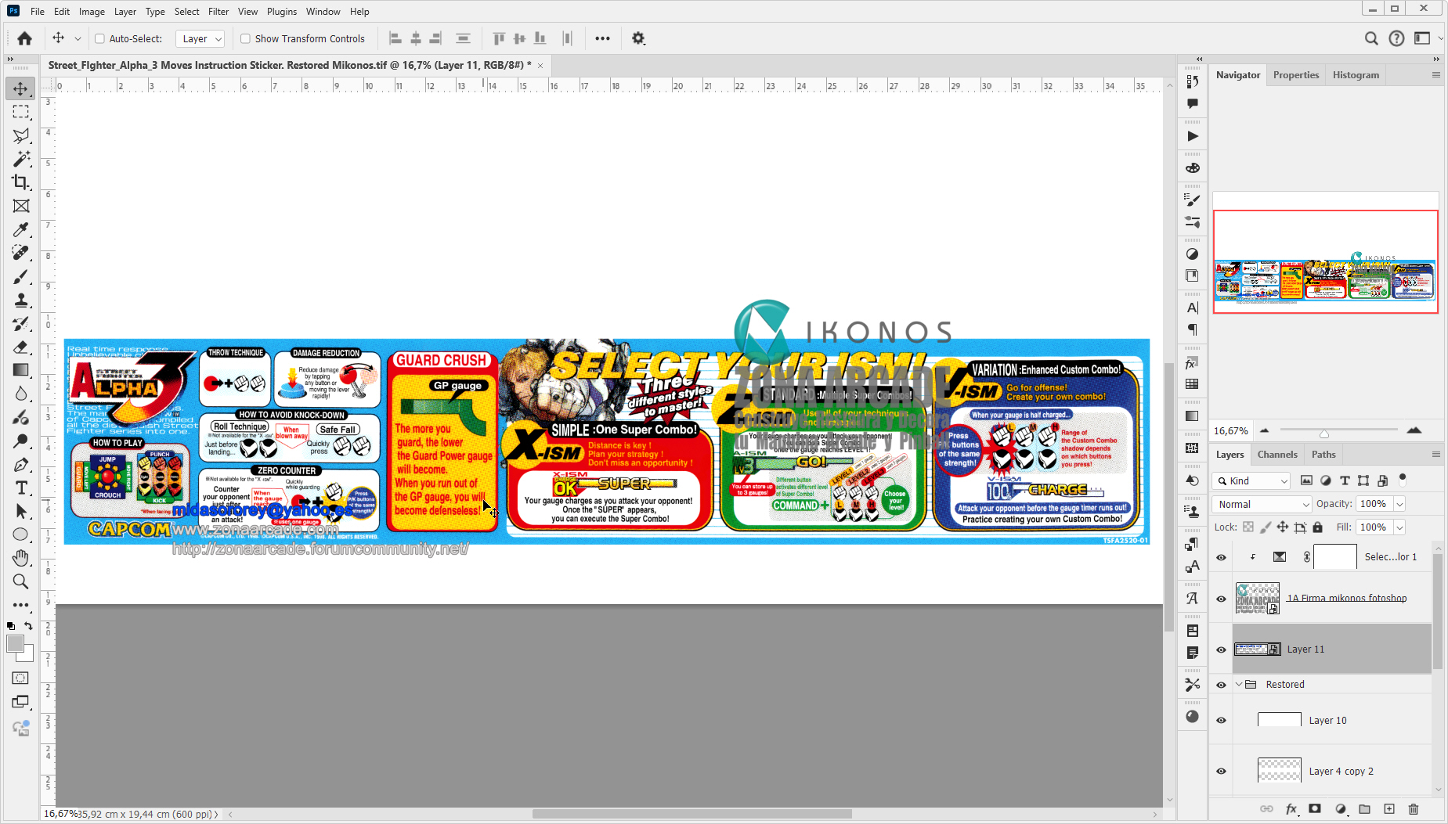Select the Hand tool
Screen dimensions: 1448x824
coord(21,558)
